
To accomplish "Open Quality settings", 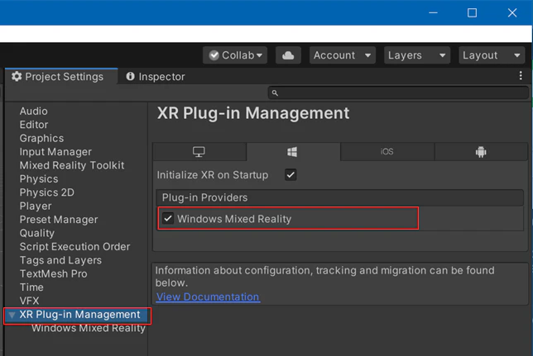I will click(36, 234).
